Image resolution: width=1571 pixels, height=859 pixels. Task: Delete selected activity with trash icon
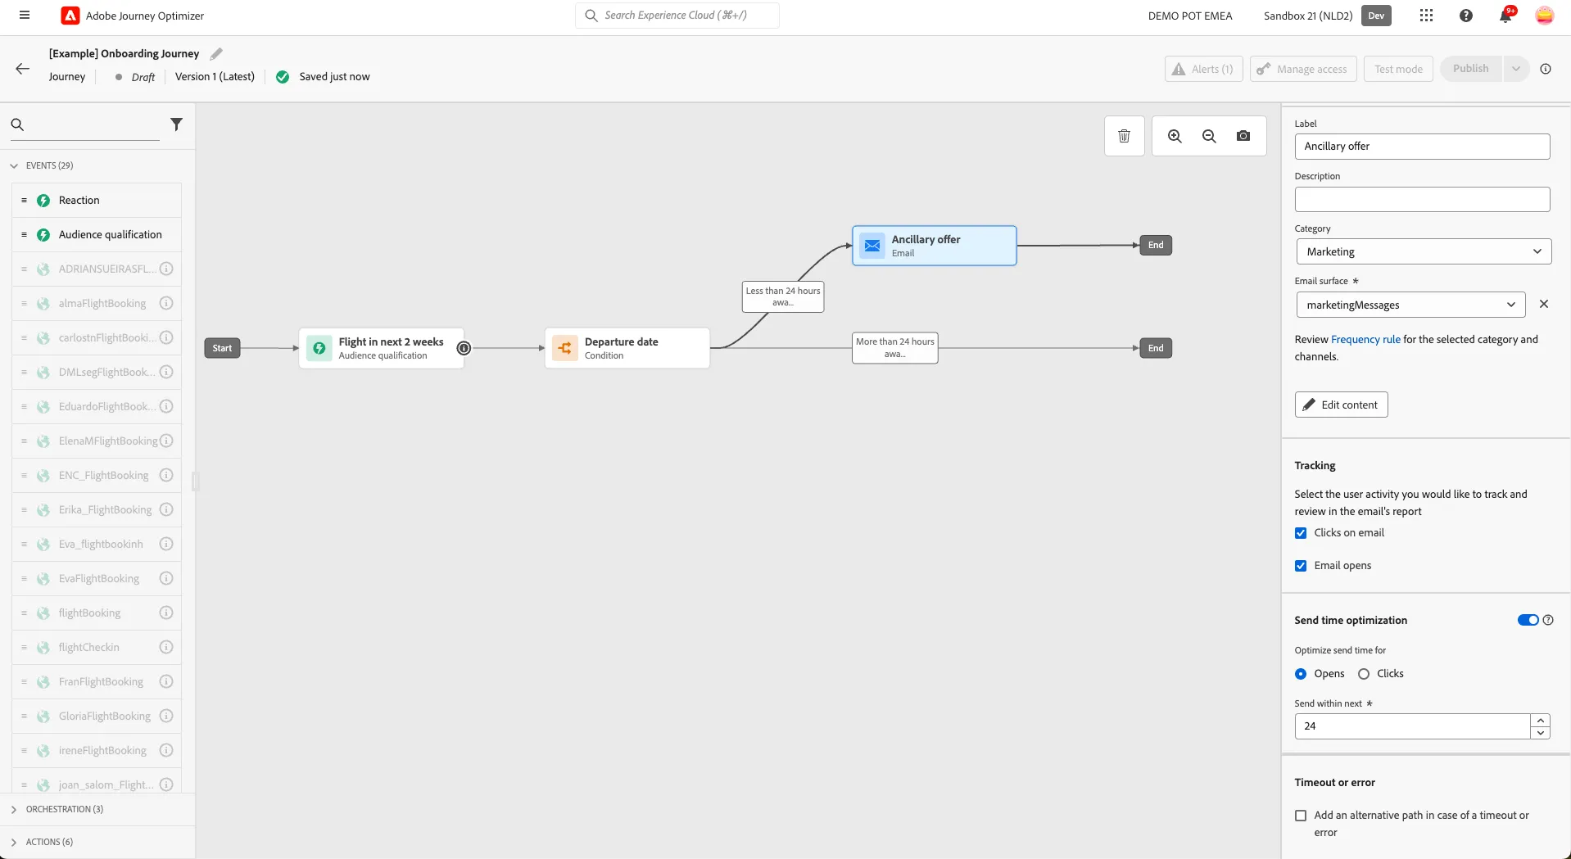click(1124, 136)
